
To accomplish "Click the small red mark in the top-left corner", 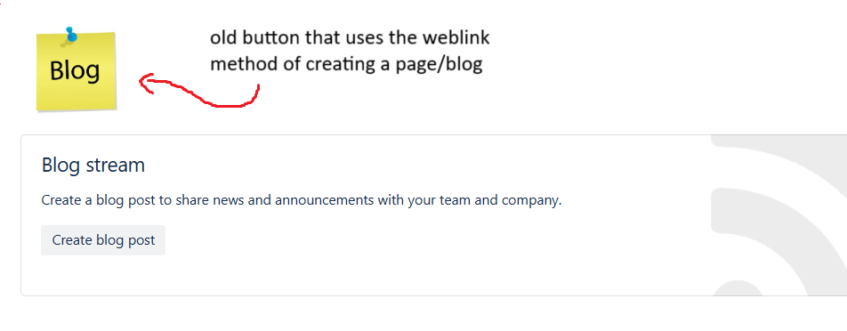I will [2, 2].
